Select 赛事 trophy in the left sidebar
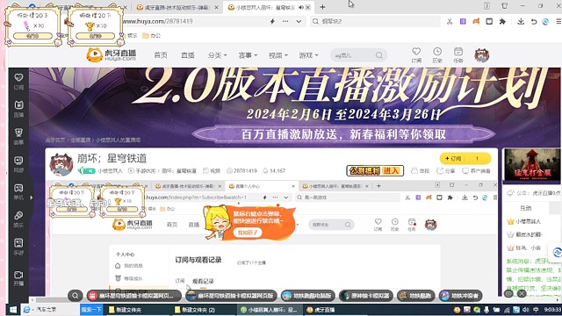Screen dimensions: 562x316 pos(18,137)
